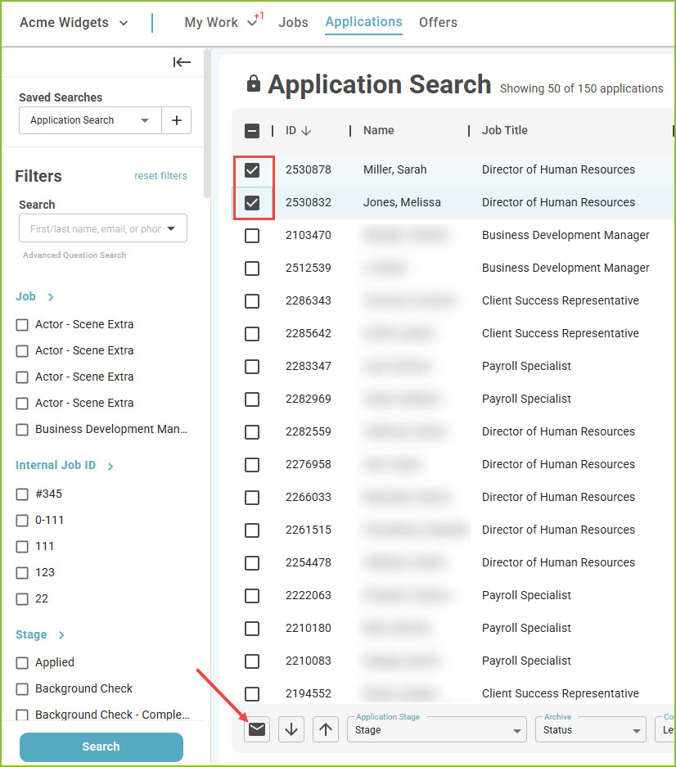This screenshot has width=676, height=767.
Task: Go to the Offers tab
Action: coord(438,22)
